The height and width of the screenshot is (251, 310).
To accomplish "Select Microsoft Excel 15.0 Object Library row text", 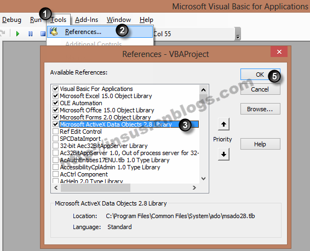I will [106, 96].
